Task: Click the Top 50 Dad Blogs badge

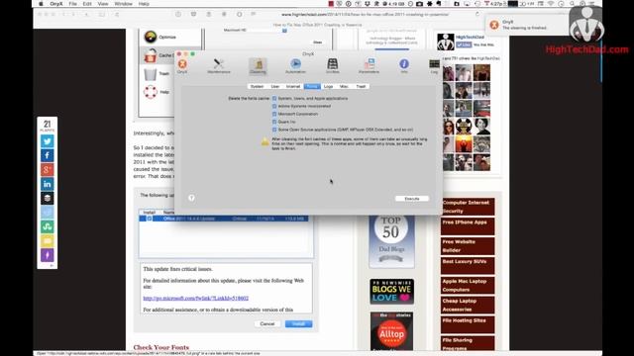Action: tap(391, 241)
